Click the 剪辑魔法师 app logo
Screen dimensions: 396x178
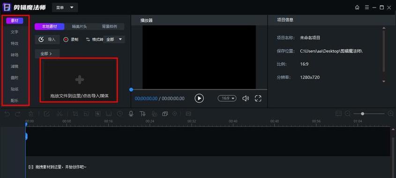coord(7,7)
